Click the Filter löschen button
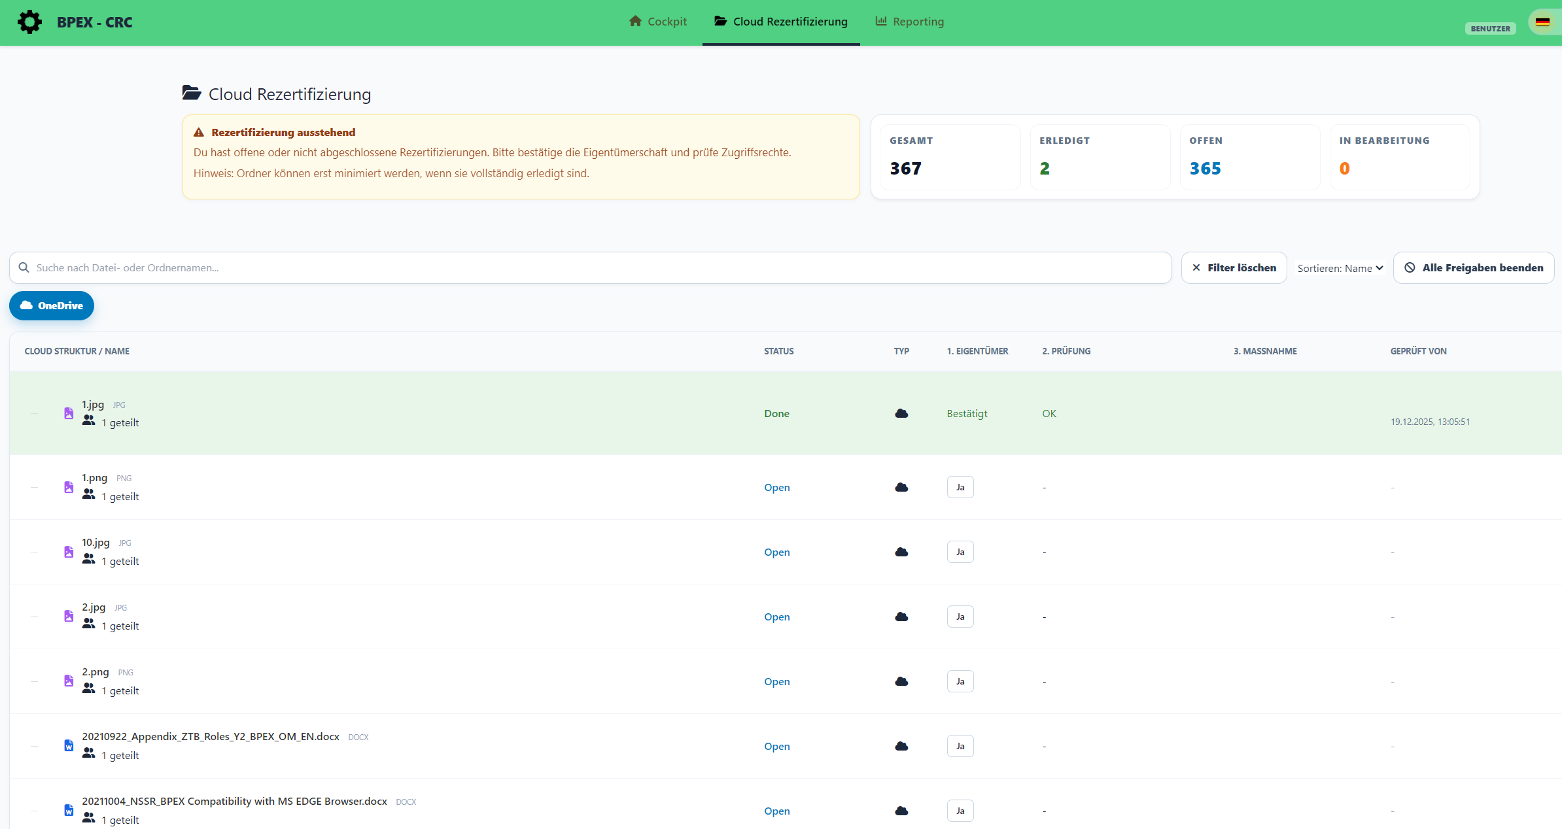 pyautogui.click(x=1234, y=267)
